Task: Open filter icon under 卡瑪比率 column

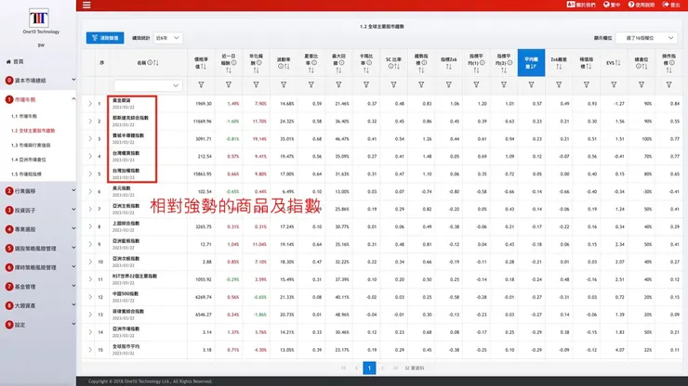Action: (x=366, y=84)
